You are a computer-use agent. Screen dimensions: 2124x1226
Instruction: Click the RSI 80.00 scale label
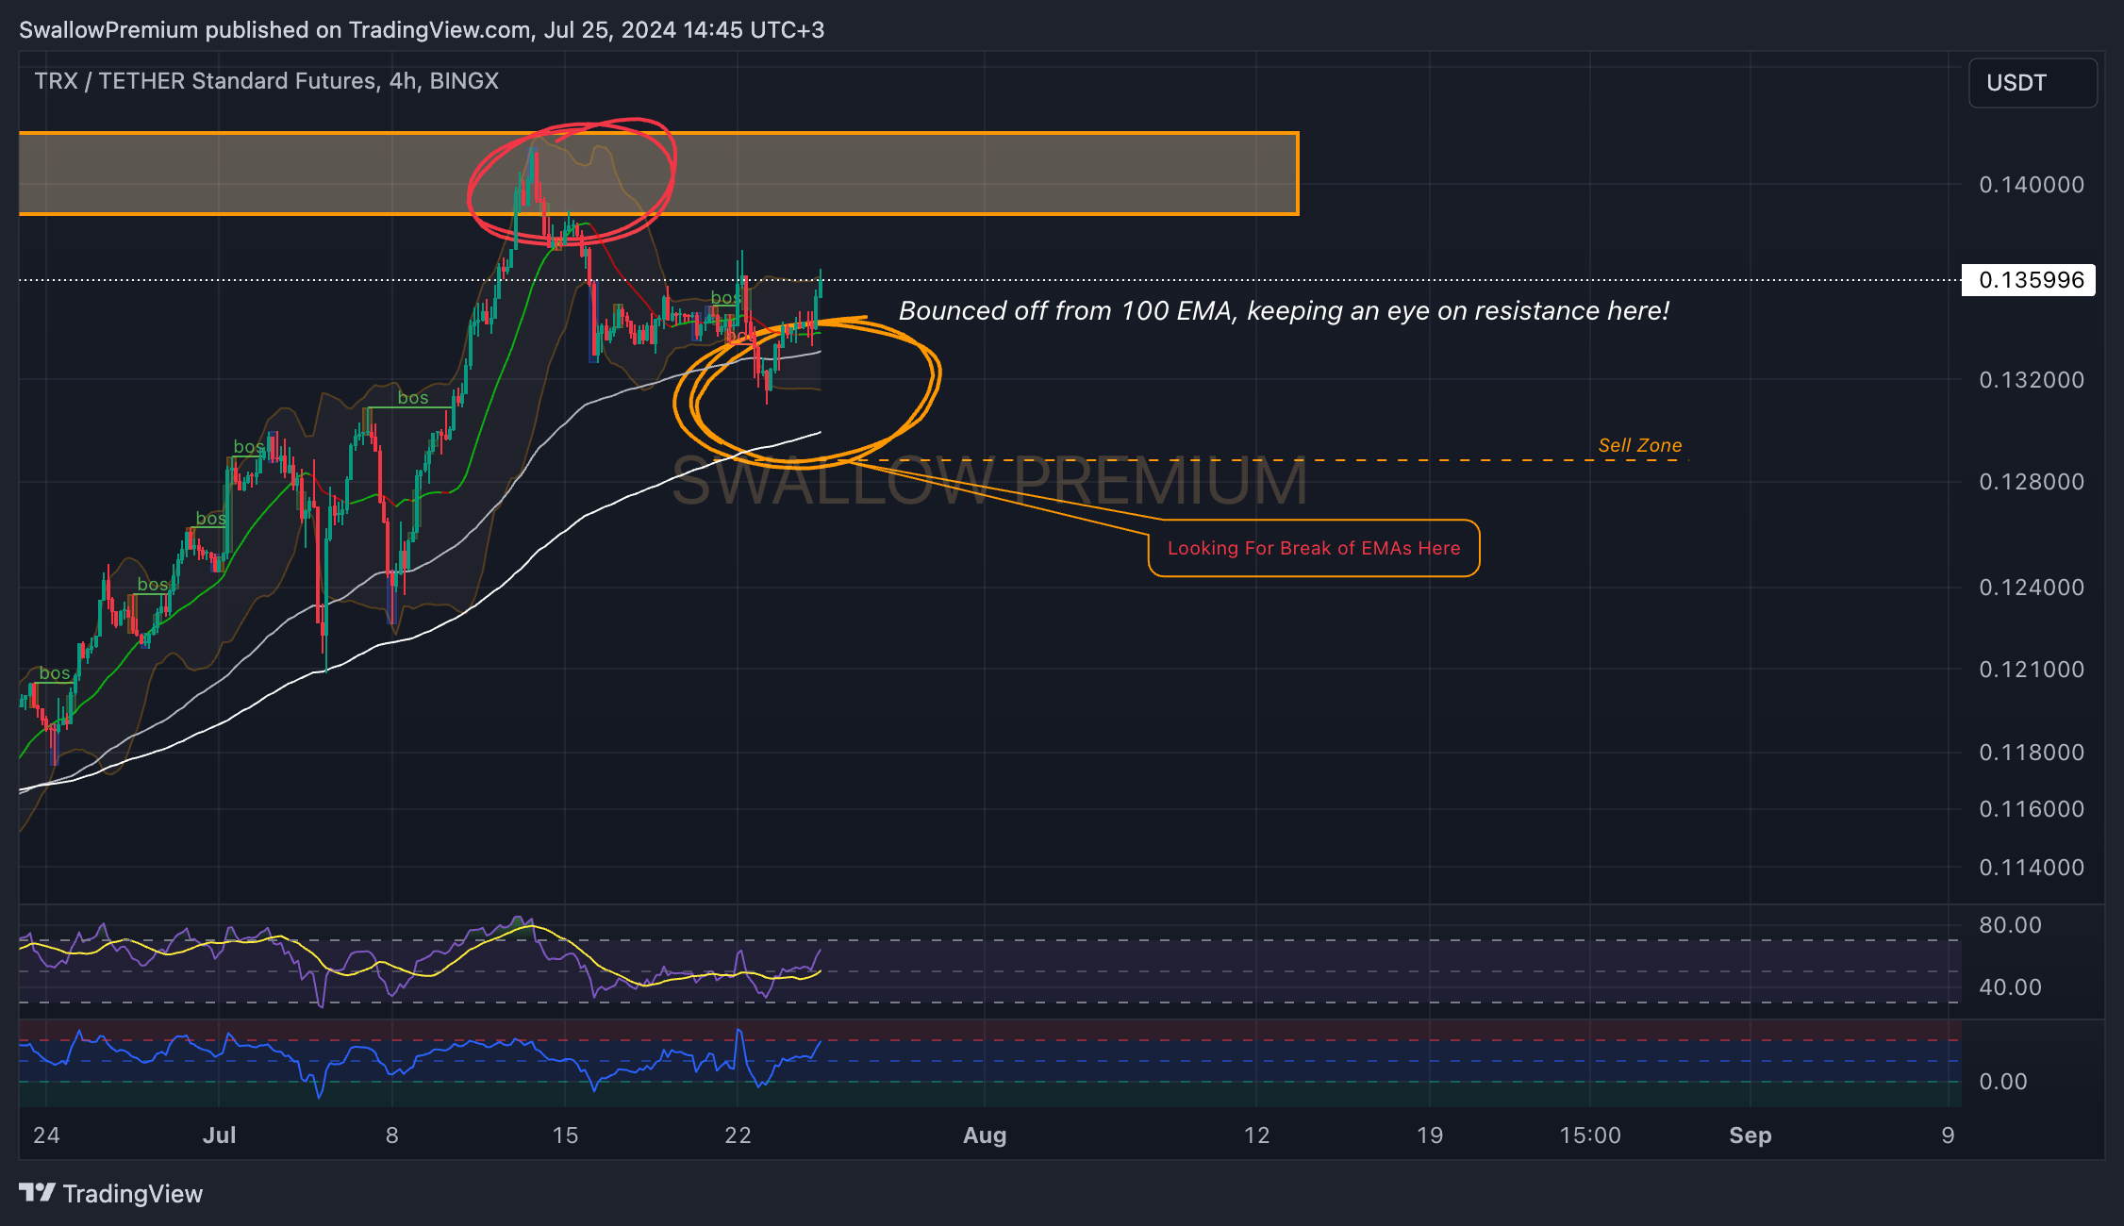tap(2010, 925)
